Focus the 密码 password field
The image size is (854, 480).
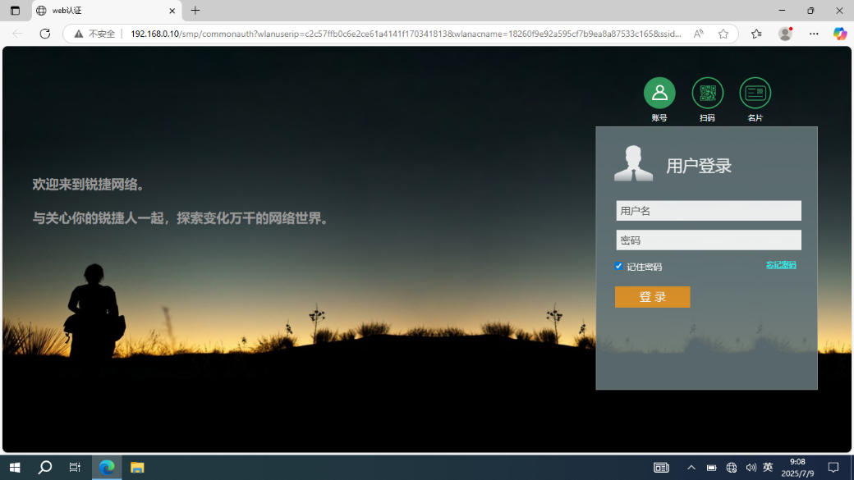(708, 240)
